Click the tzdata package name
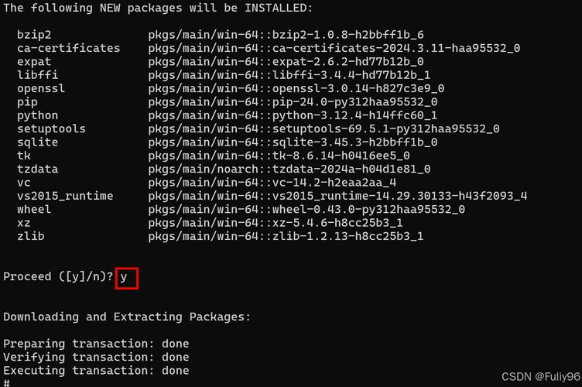This screenshot has height=387, width=582. [x=37, y=169]
